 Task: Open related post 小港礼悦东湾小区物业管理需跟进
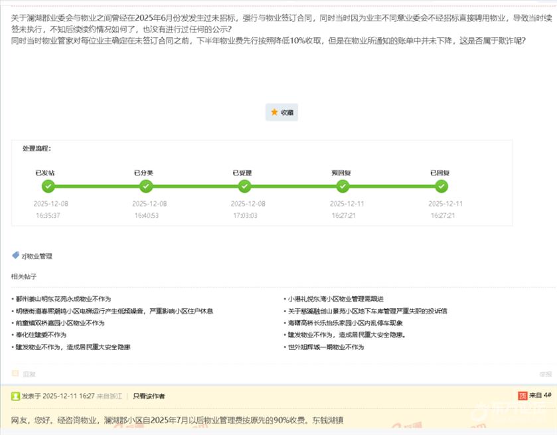pos(336,299)
